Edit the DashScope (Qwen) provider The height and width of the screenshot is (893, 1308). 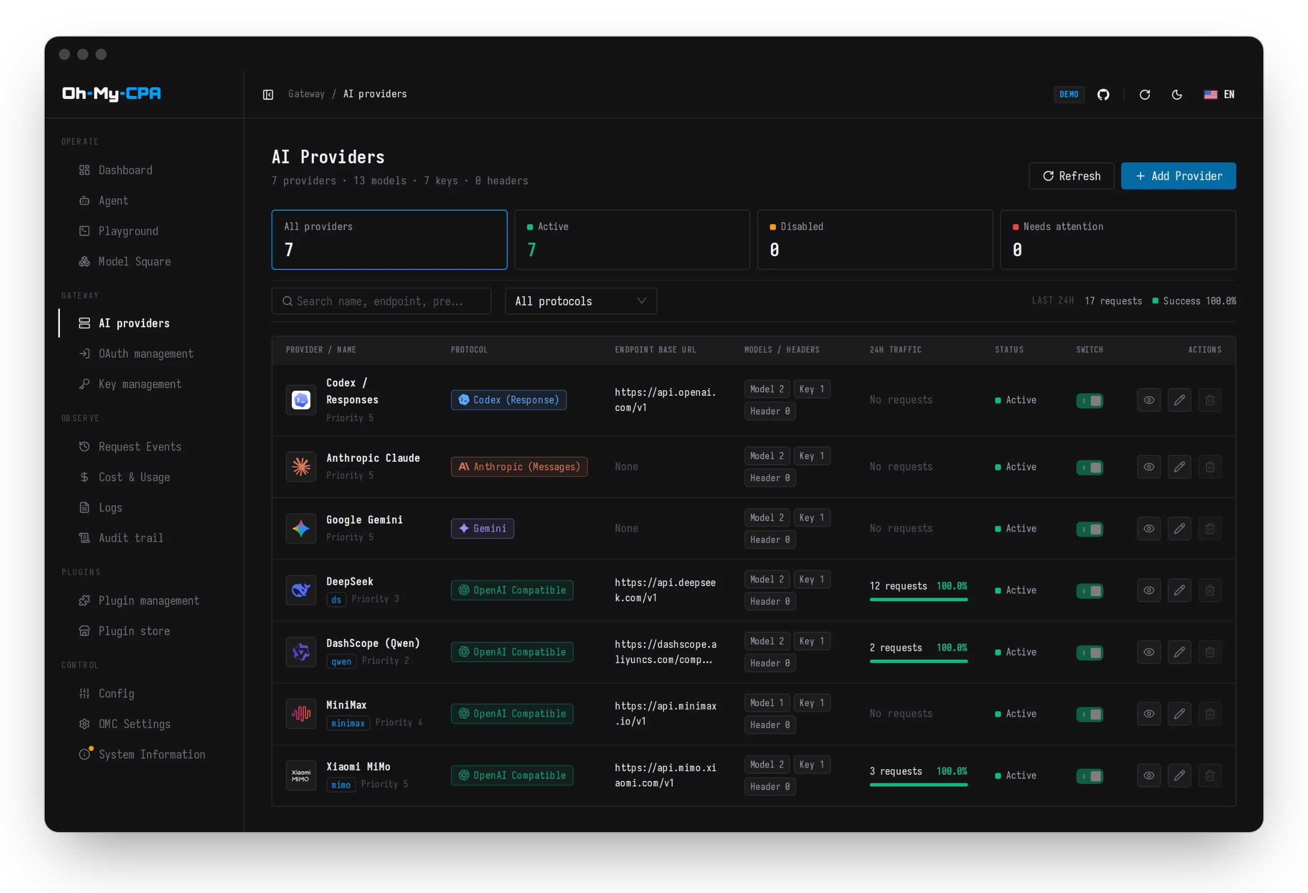coord(1179,652)
